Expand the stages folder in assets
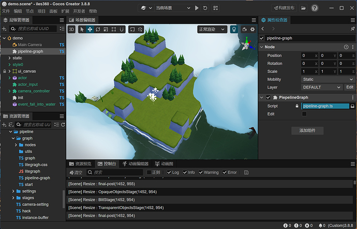The height and width of the screenshot is (229, 357). point(13,198)
